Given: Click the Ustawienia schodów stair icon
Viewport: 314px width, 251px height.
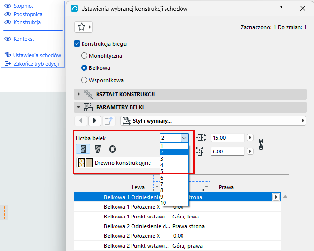Looking at the screenshot, I should pos(8,55).
